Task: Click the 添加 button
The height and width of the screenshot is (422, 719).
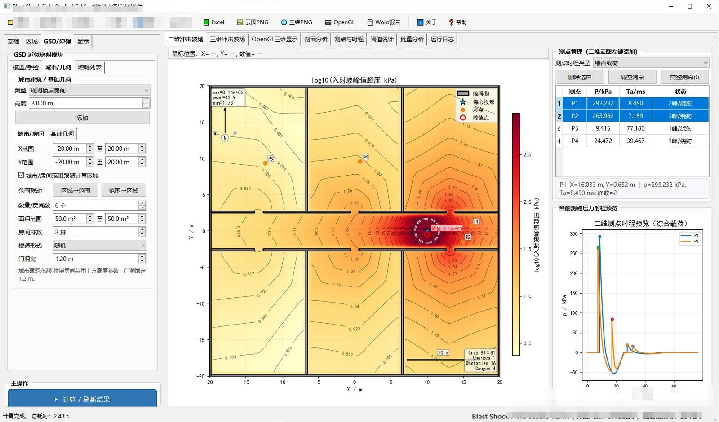Action: point(82,118)
